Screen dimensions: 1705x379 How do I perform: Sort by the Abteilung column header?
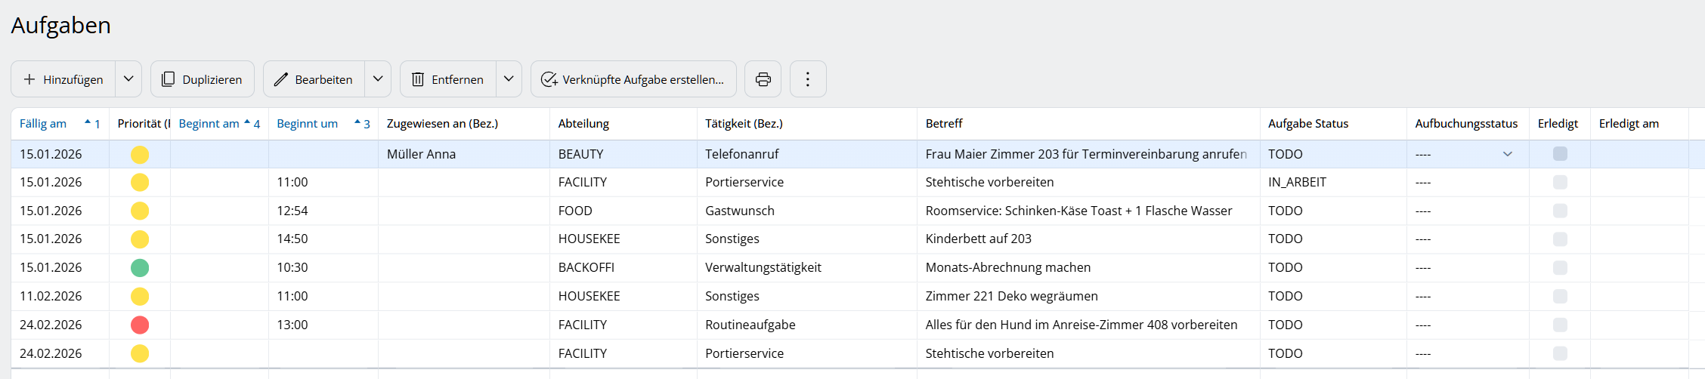click(x=583, y=124)
